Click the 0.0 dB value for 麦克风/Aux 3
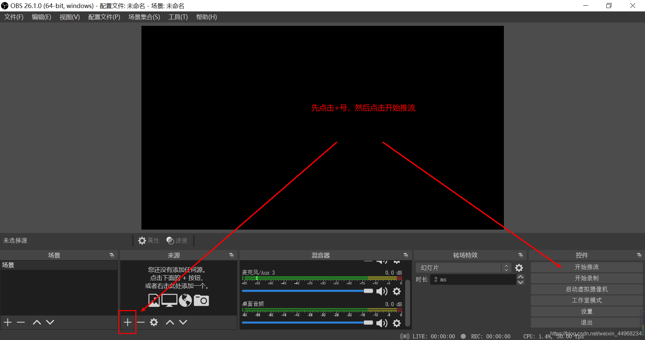Image resolution: width=645 pixels, height=340 pixels. click(x=393, y=273)
